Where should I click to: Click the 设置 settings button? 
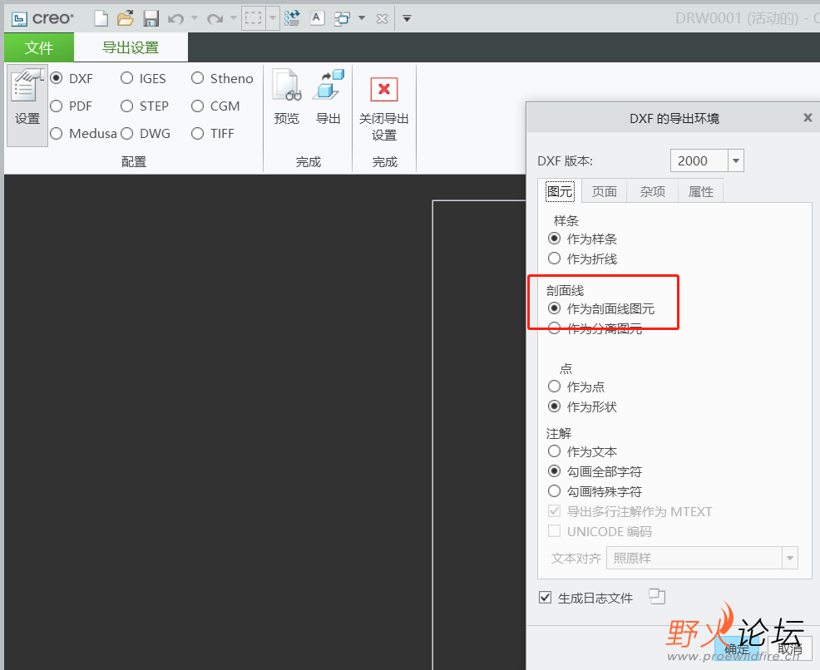pyautogui.click(x=27, y=105)
